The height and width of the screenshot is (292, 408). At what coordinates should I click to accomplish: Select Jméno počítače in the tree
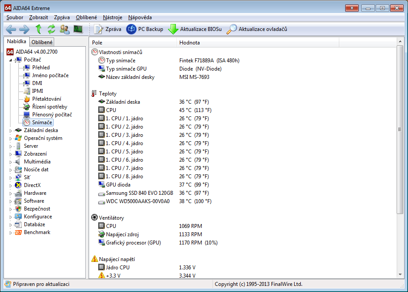[50, 75]
